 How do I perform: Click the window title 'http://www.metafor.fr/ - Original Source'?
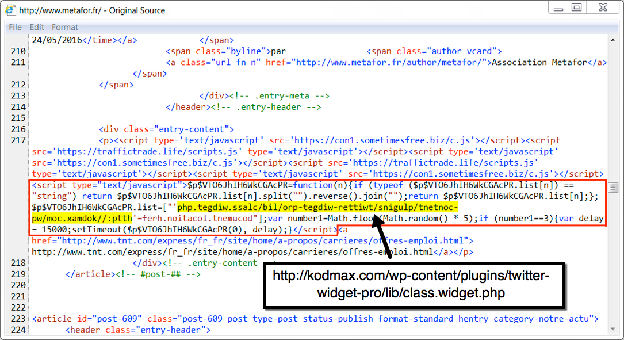click(92, 10)
